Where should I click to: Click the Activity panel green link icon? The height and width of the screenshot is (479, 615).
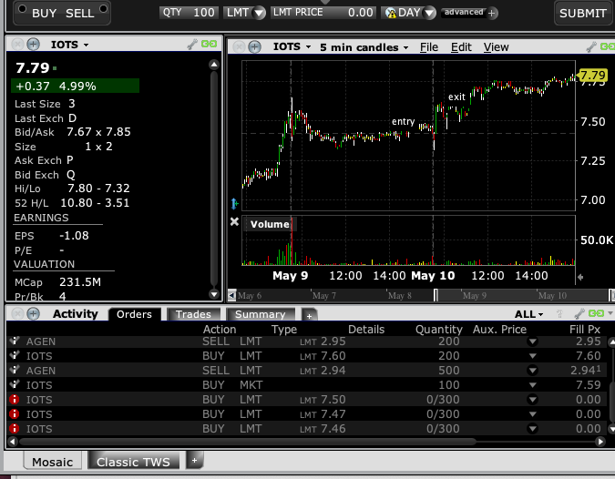[x=596, y=313]
